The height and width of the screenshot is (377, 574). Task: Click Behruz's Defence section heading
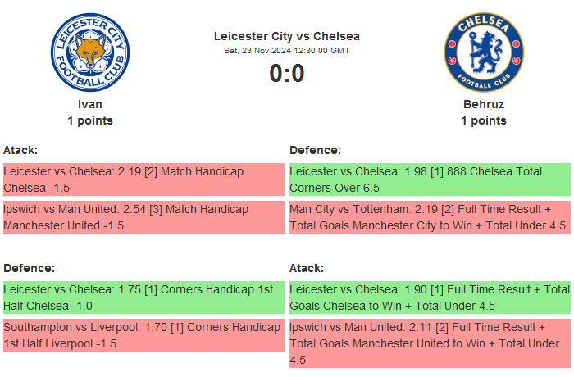pyautogui.click(x=315, y=150)
